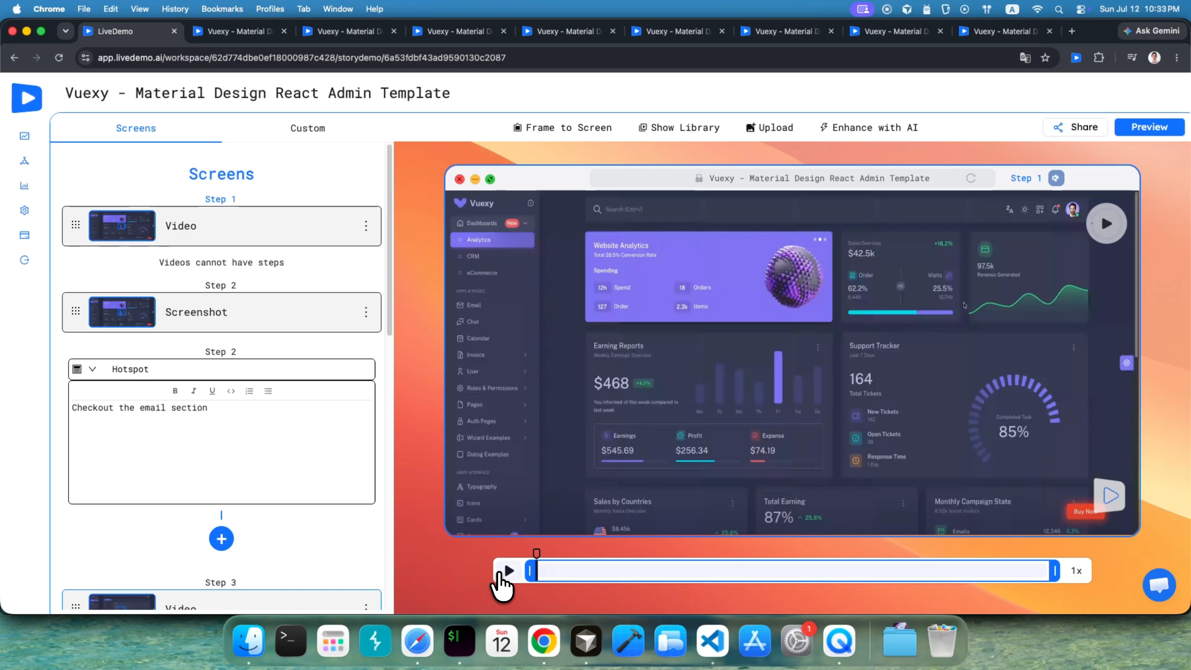The height and width of the screenshot is (670, 1191).
Task: Click the blue plus add step button
Action: coord(221,539)
